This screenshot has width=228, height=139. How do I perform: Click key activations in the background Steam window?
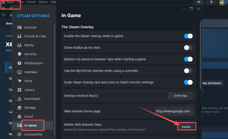[x=212, y=83]
